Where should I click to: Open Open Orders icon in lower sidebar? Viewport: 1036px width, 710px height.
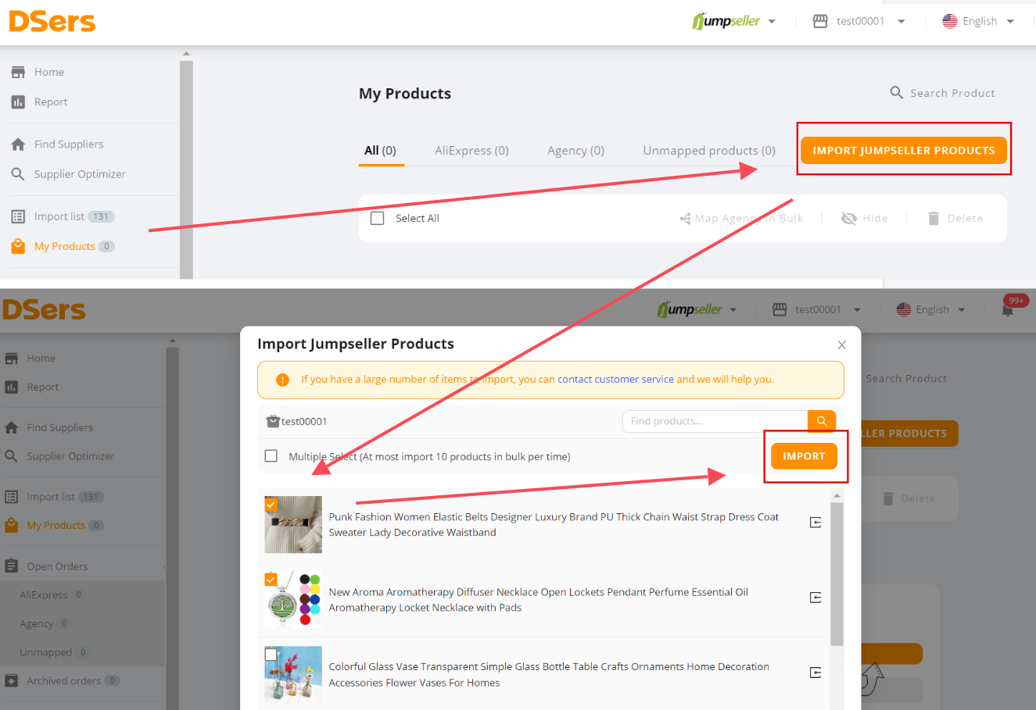(11, 566)
